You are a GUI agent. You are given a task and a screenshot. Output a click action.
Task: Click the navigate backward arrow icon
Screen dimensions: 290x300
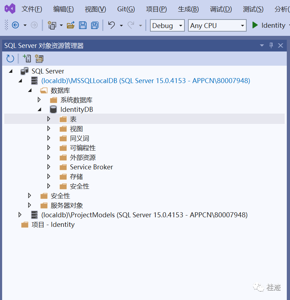click(x=15, y=25)
